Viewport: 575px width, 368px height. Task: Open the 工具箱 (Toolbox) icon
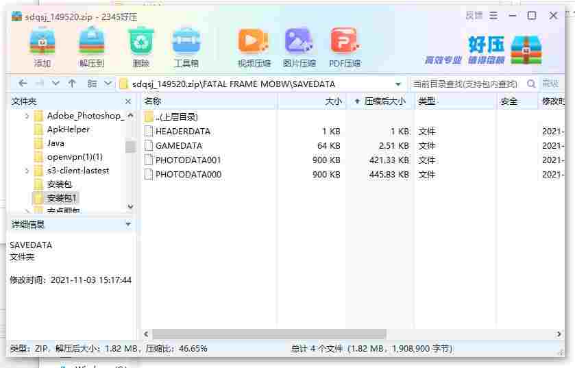click(x=186, y=47)
